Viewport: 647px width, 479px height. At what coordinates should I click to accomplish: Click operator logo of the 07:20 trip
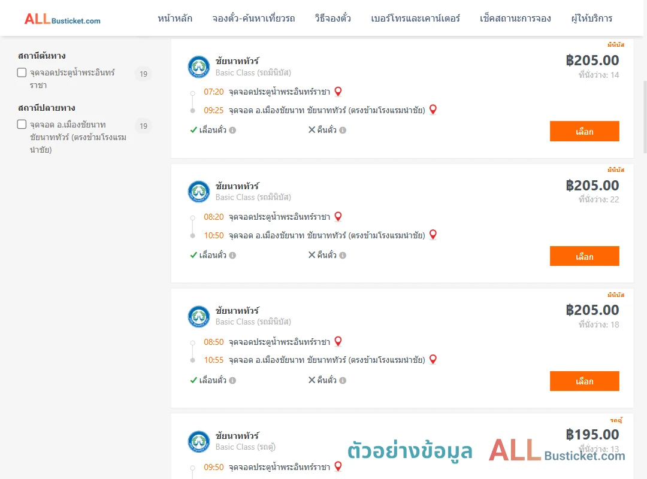pyautogui.click(x=198, y=66)
